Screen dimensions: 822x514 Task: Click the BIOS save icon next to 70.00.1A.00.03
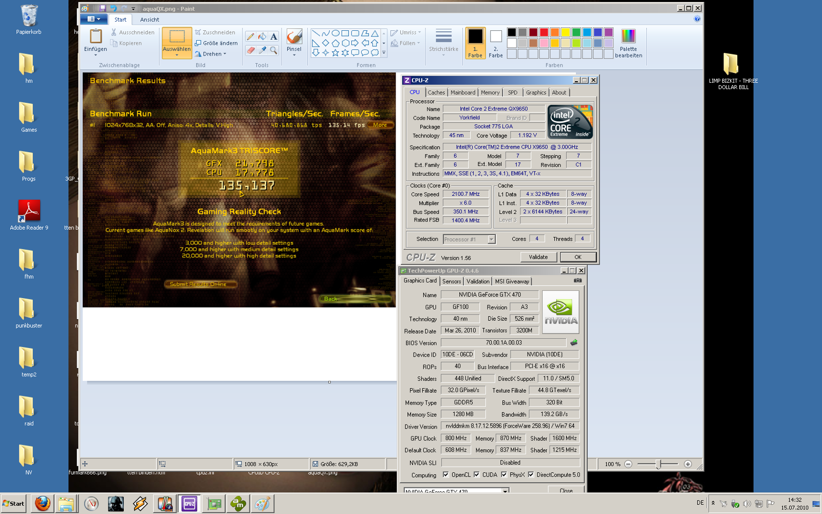[574, 342]
